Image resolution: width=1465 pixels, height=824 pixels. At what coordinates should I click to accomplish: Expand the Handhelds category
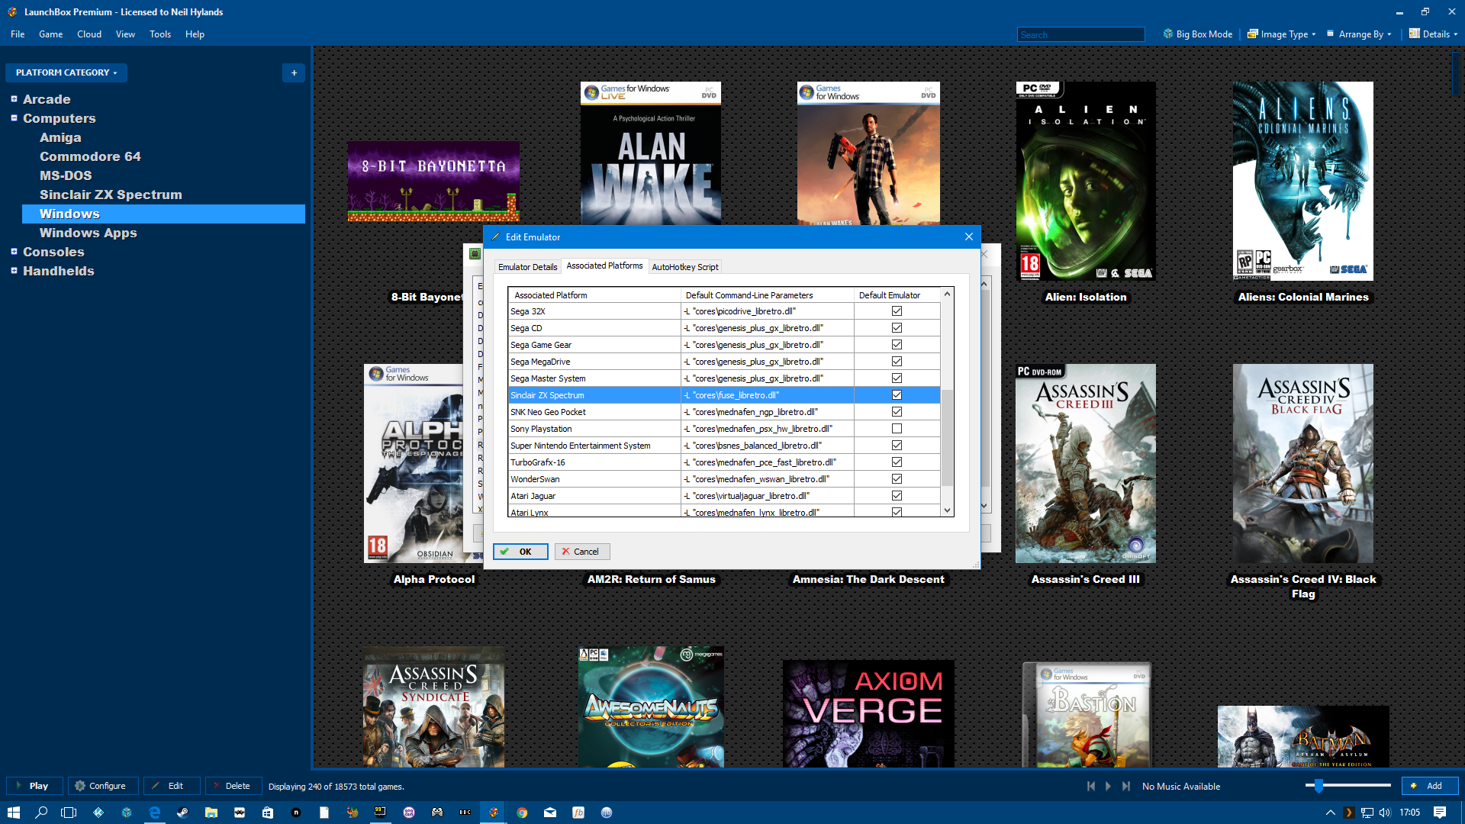coord(14,271)
